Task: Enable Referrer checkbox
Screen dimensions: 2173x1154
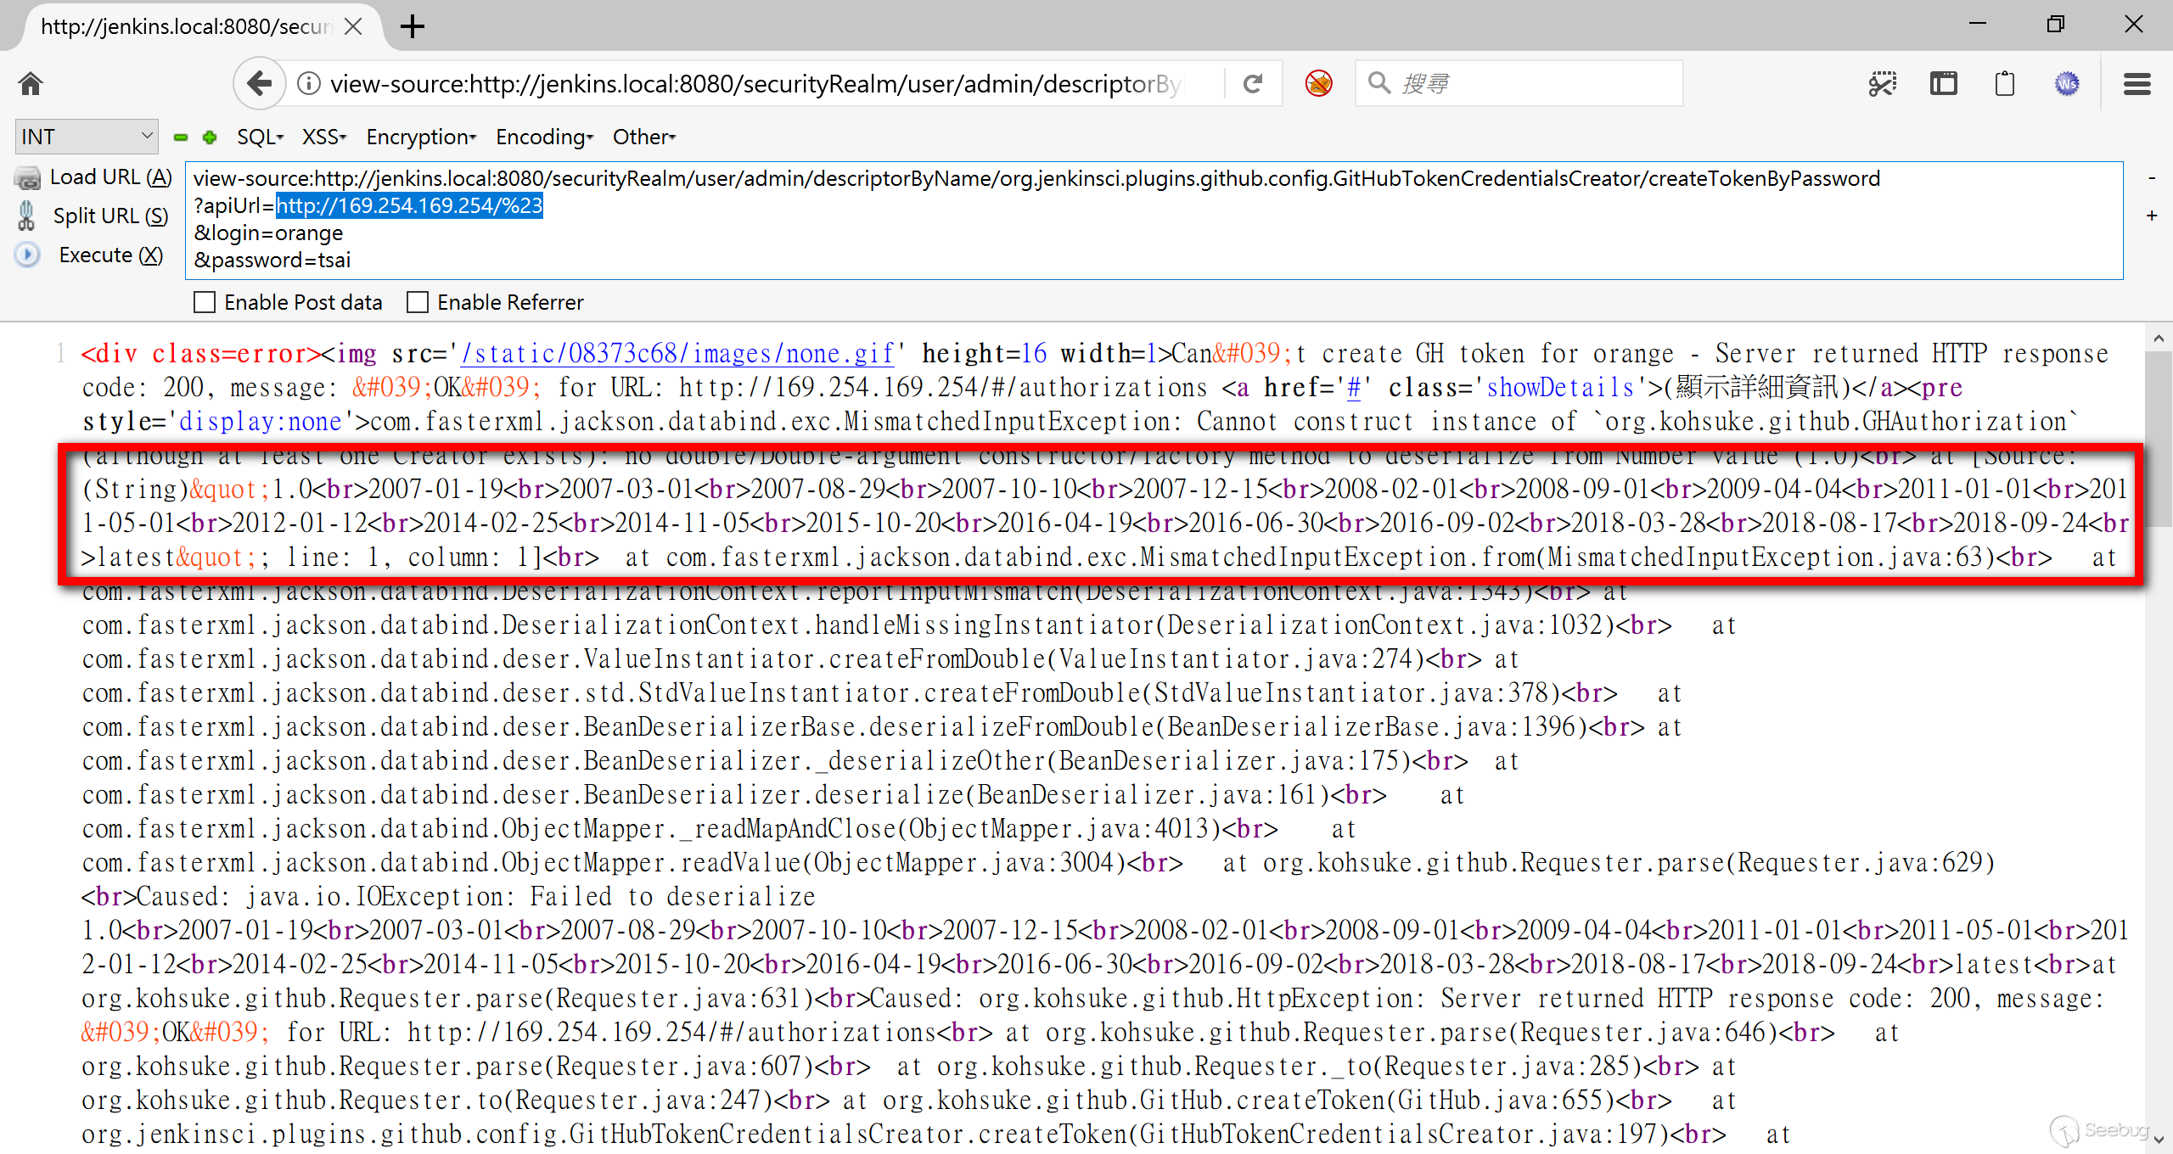Action: pos(418,303)
